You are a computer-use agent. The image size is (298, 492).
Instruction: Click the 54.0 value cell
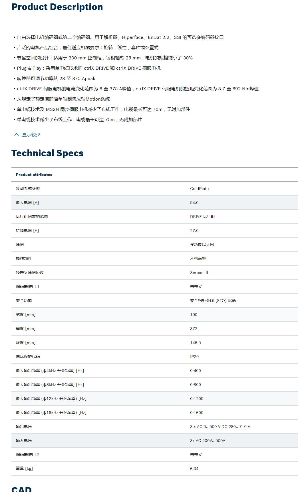pos(194,203)
